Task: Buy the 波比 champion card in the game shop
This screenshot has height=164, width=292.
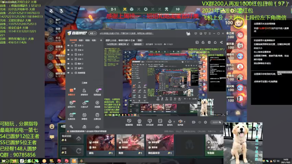Action: pos(101,145)
